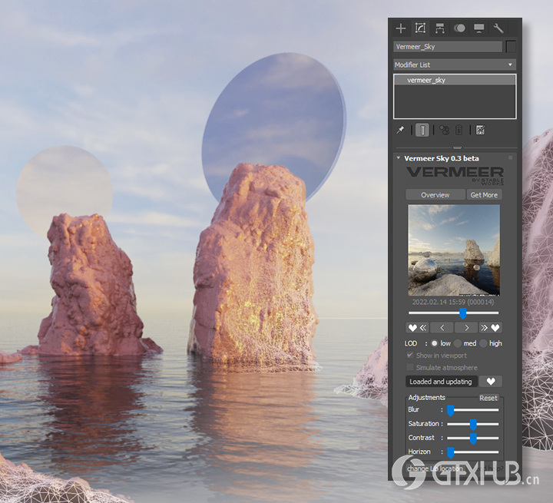
Task: Jump to previous favorite sky heart button
Action: point(418,328)
